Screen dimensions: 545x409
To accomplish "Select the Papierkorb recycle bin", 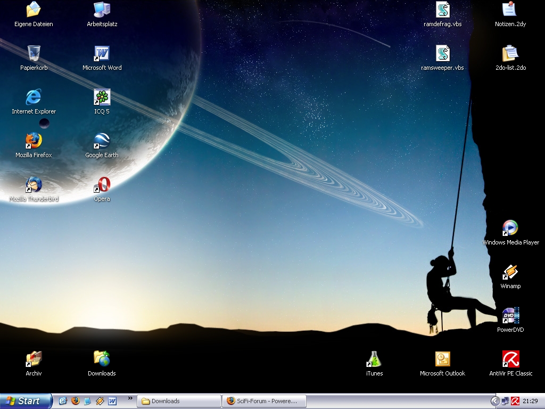I will (x=34, y=54).
